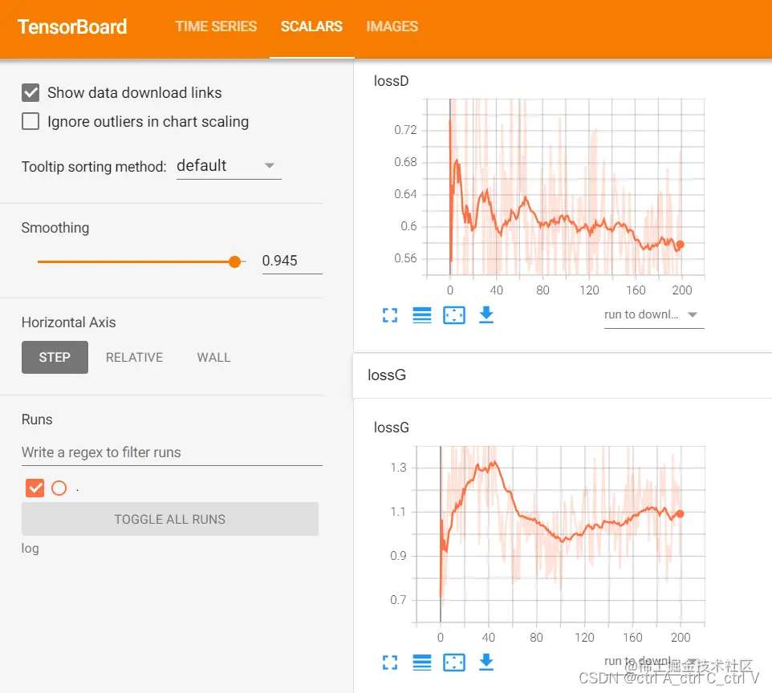Select the '.' run radio circle
Image resolution: width=772 pixels, height=693 pixels.
[x=59, y=488]
